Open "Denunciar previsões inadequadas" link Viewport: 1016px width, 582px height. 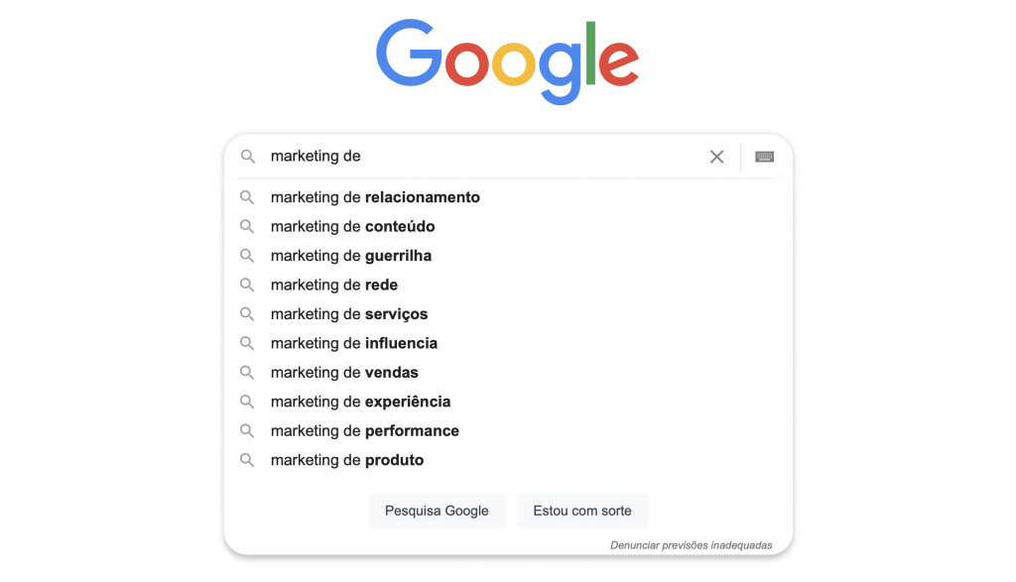691,545
